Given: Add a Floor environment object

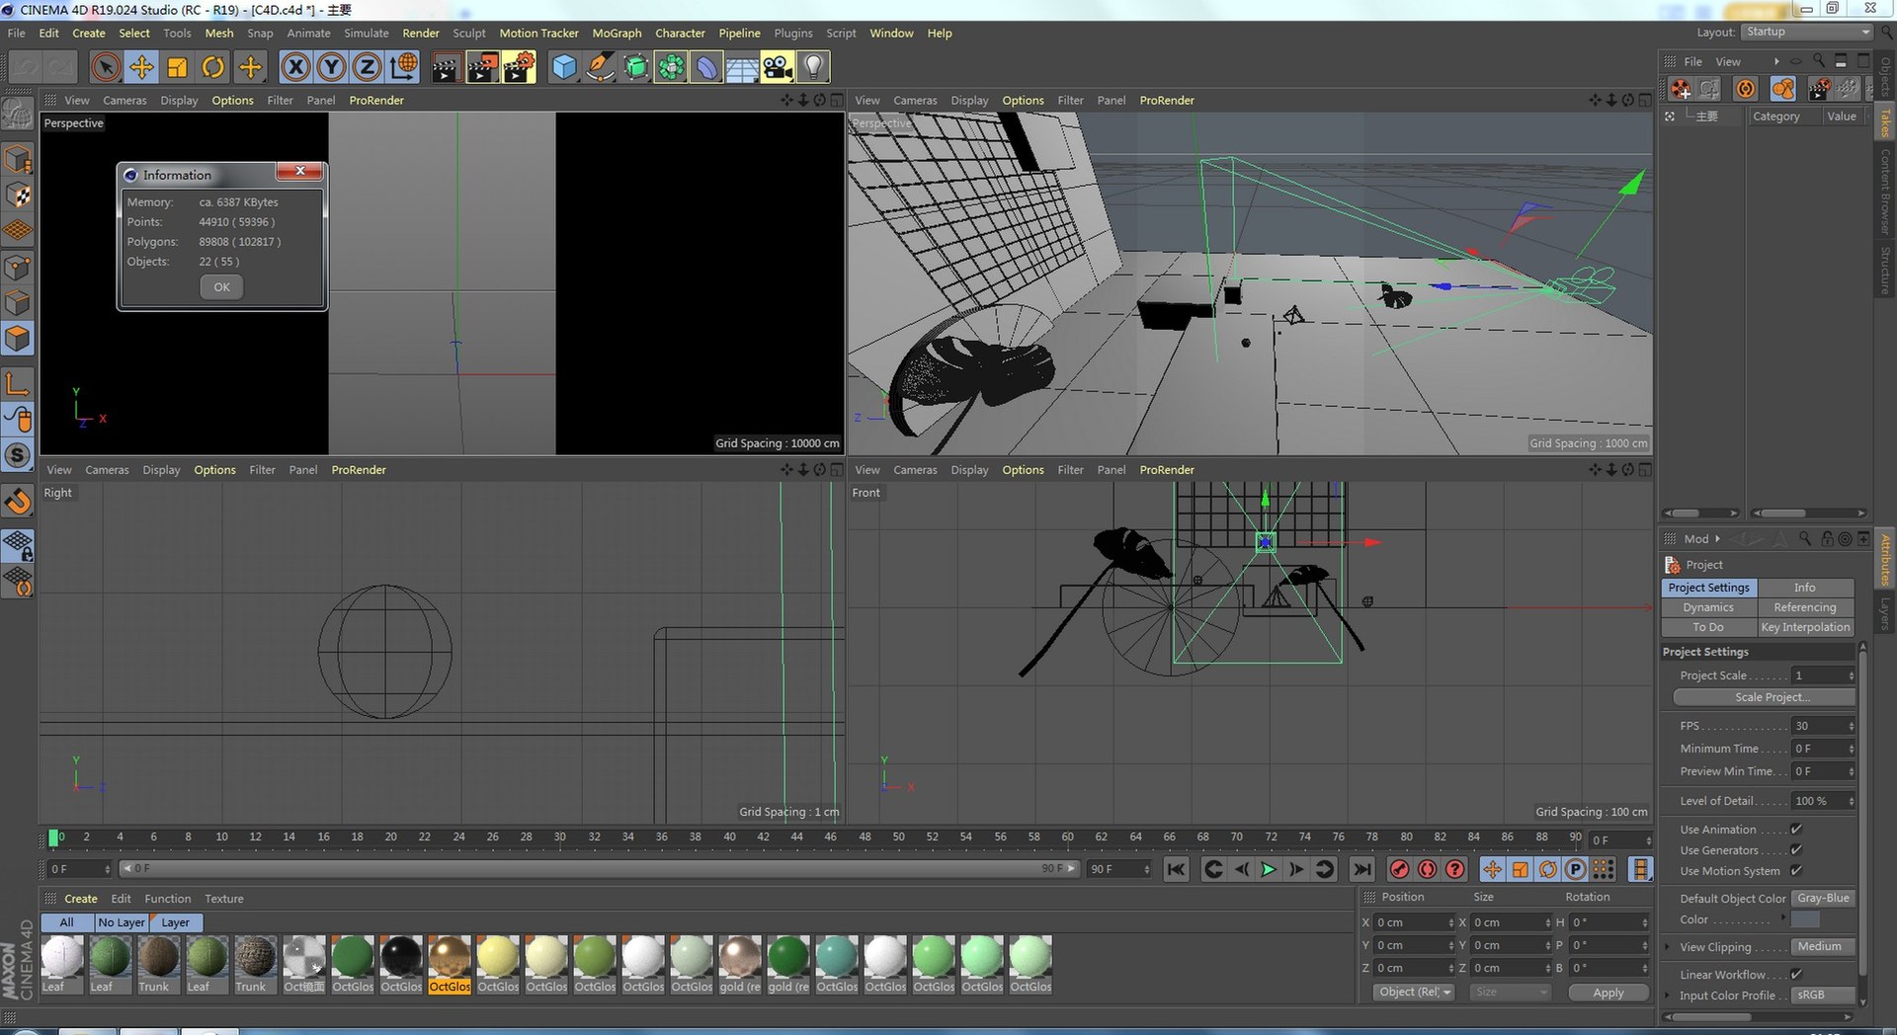Looking at the screenshot, I should (x=742, y=67).
